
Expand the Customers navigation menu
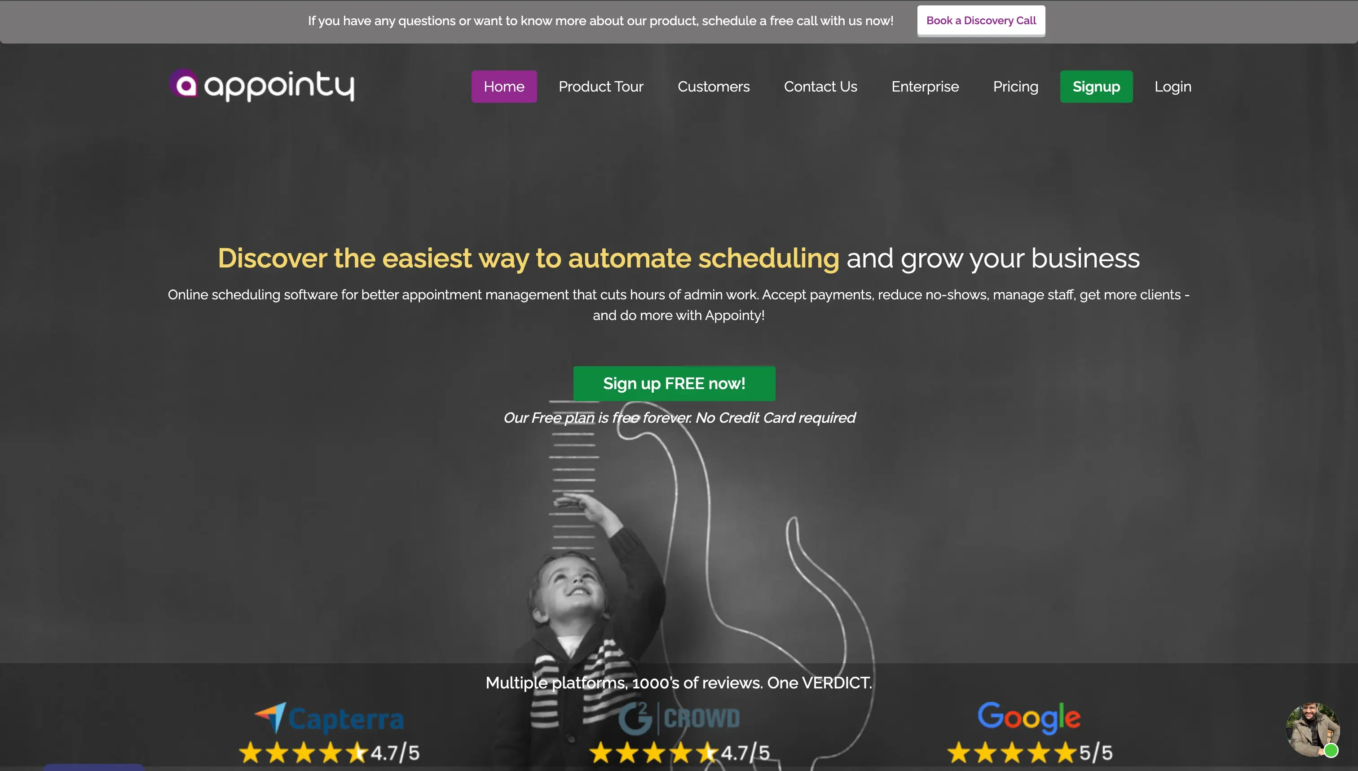click(714, 86)
